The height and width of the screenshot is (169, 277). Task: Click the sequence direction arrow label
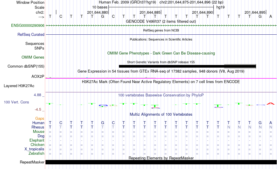click(x=41, y=17)
